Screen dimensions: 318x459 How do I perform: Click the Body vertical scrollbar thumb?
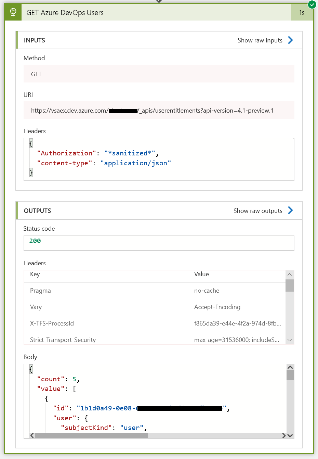pyautogui.click(x=290, y=375)
